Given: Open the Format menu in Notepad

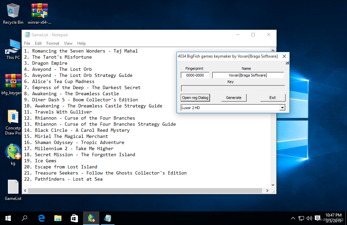Looking at the screenshot, I should tap(53, 43).
